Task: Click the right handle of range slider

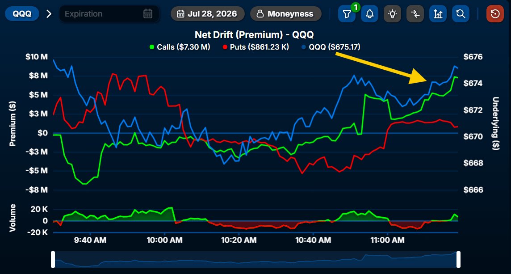Action: pyautogui.click(x=459, y=259)
